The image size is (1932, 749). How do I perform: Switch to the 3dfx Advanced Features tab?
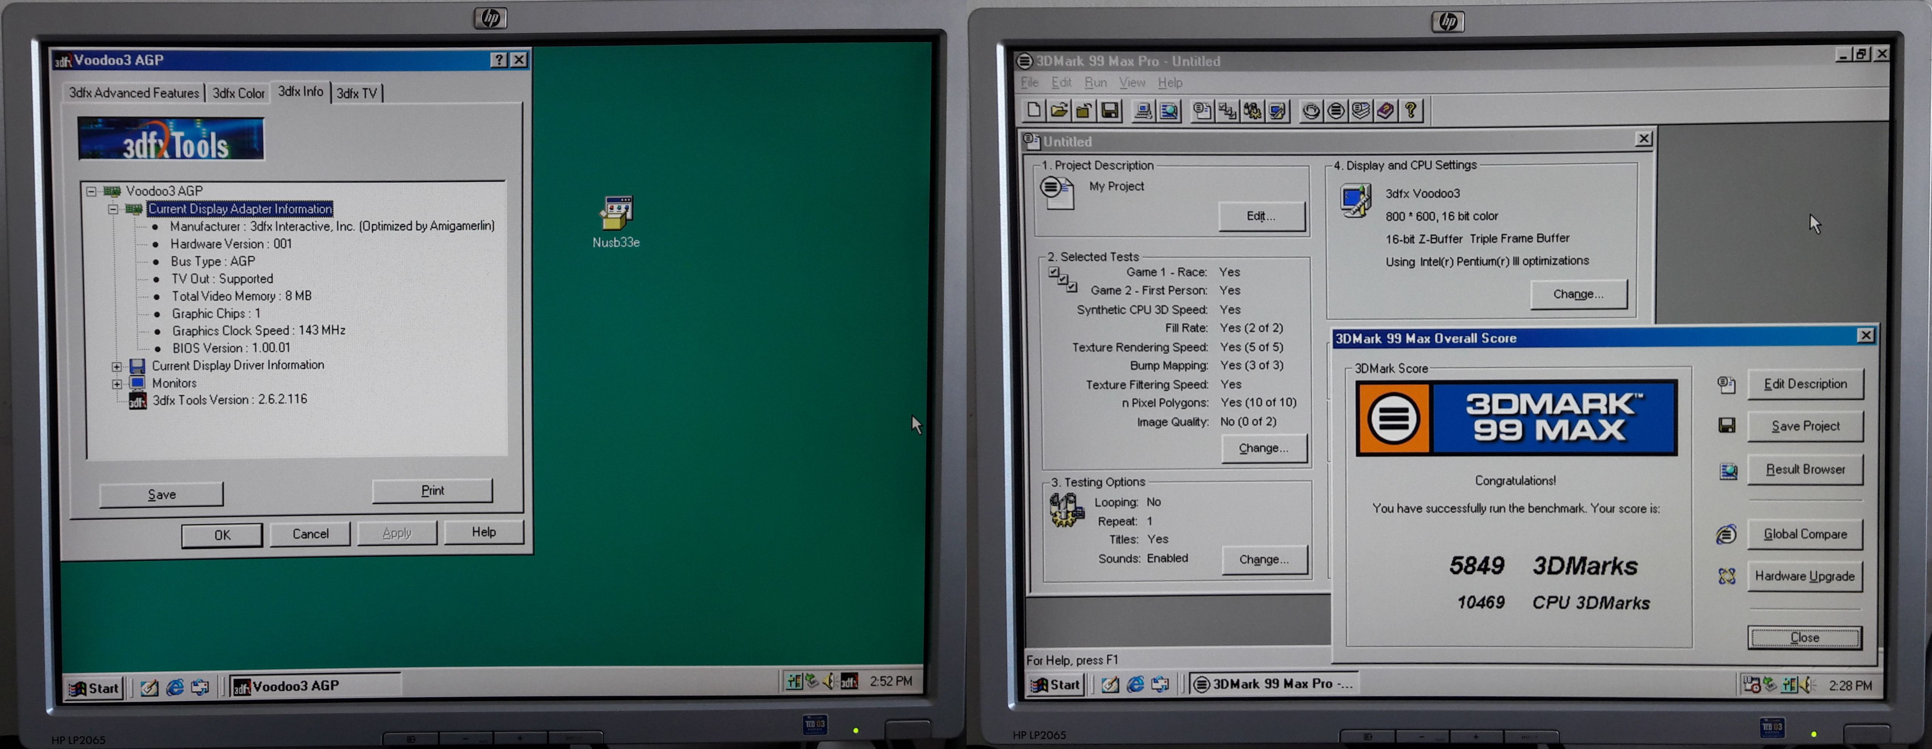point(134,93)
